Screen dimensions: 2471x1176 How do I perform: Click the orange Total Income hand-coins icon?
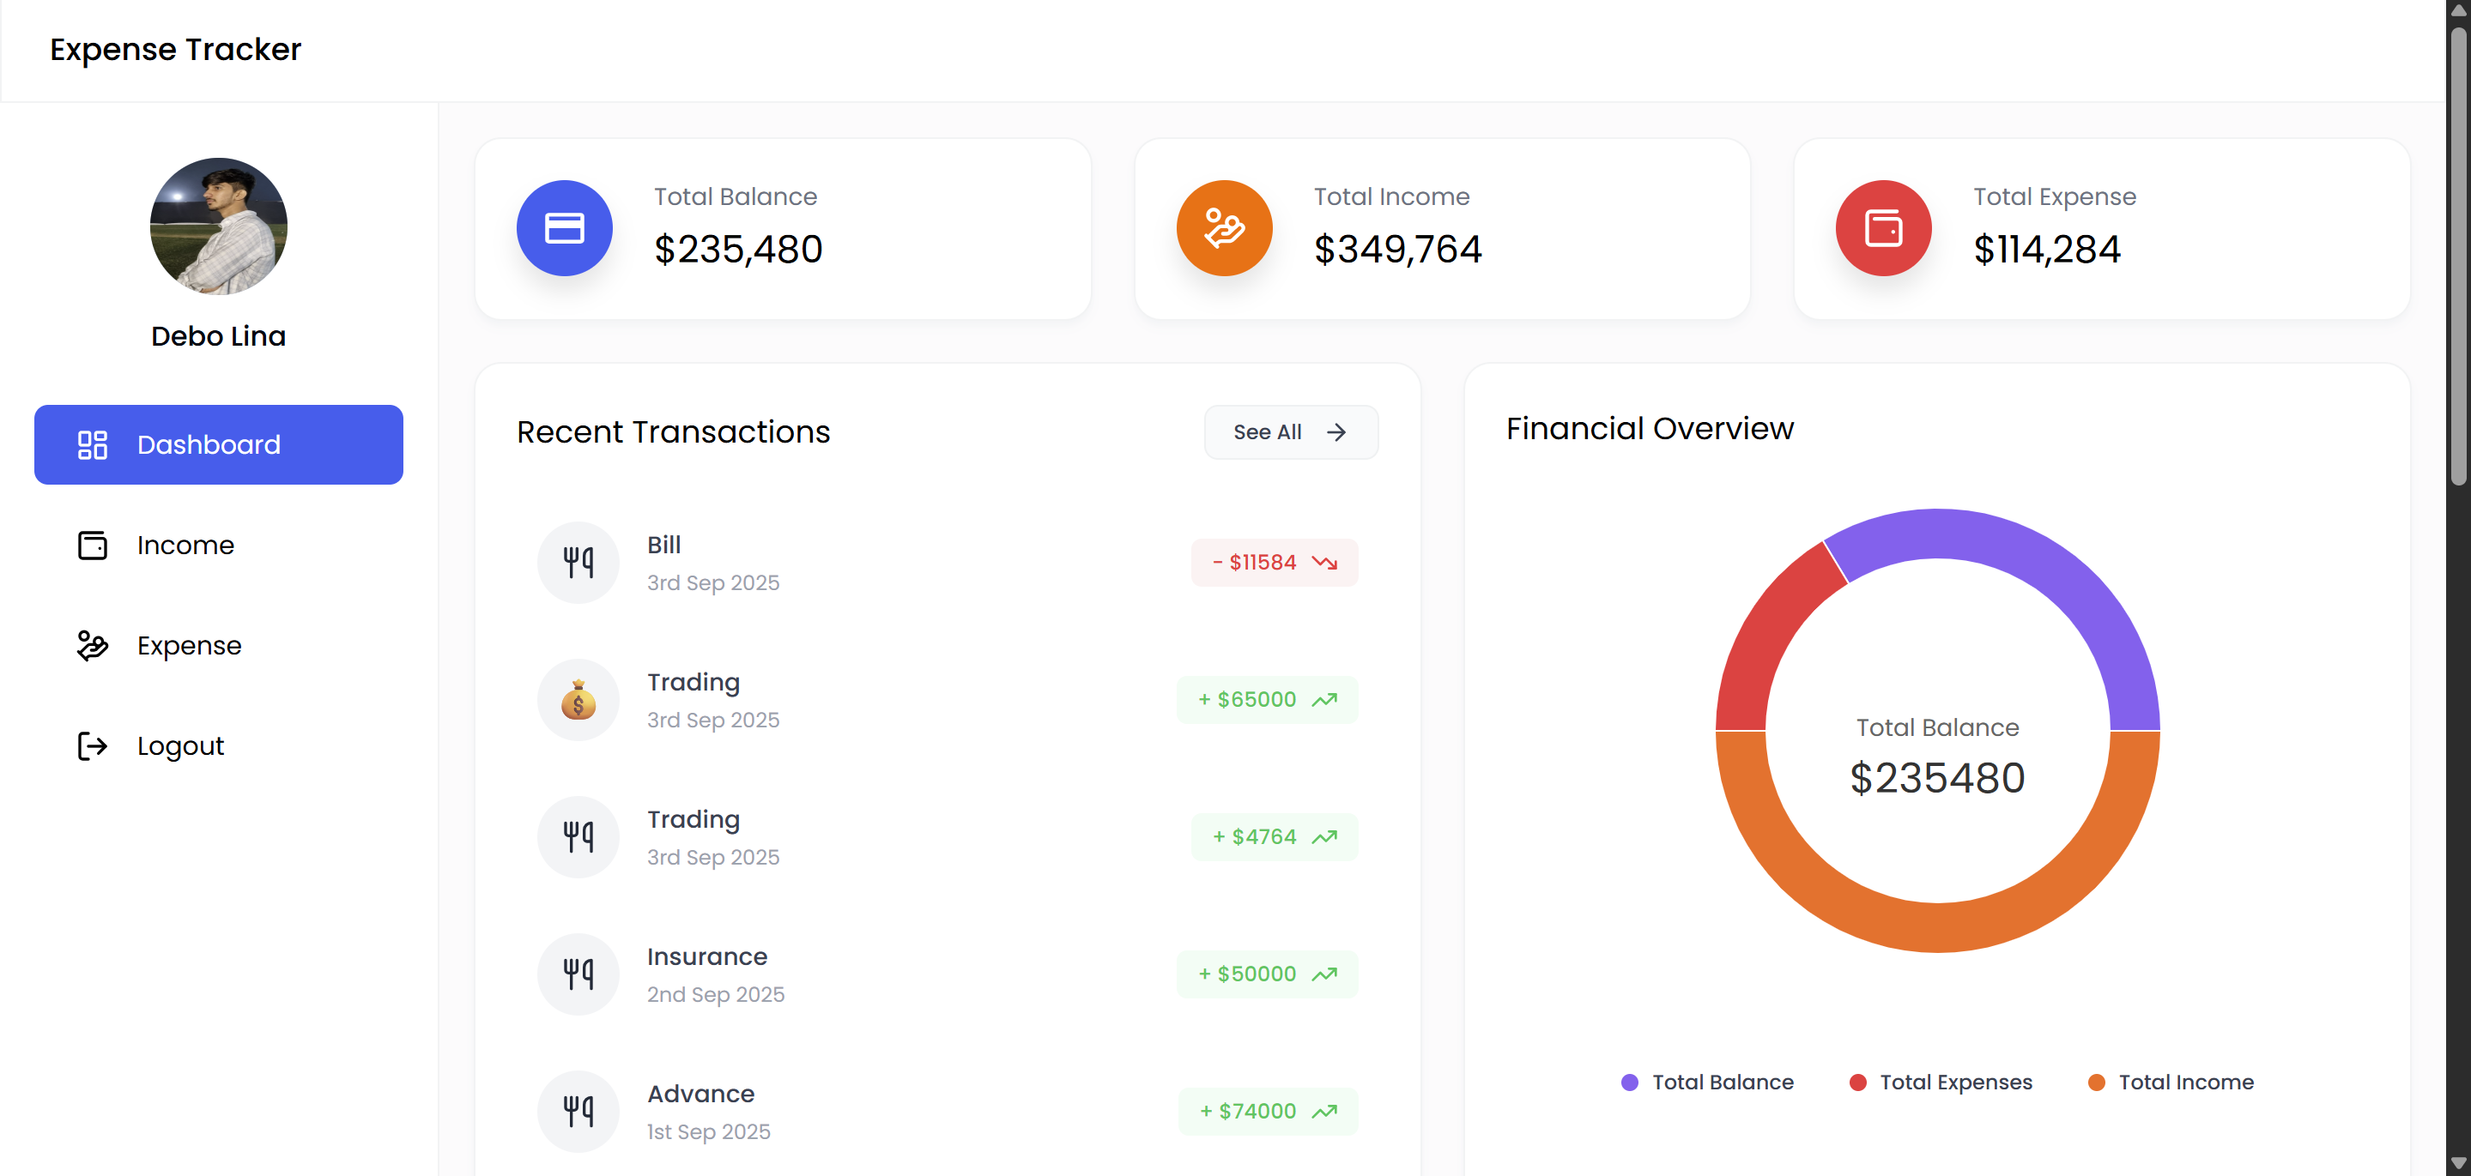(1224, 228)
